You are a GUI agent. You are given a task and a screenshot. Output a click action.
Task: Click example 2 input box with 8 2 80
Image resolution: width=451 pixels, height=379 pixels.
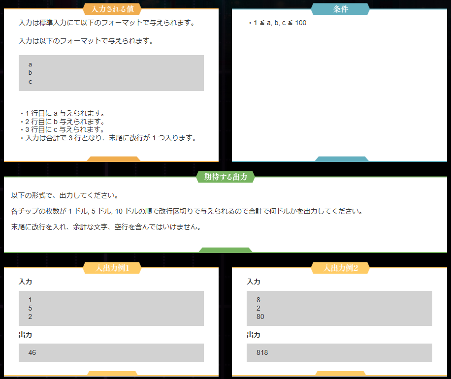339,308
